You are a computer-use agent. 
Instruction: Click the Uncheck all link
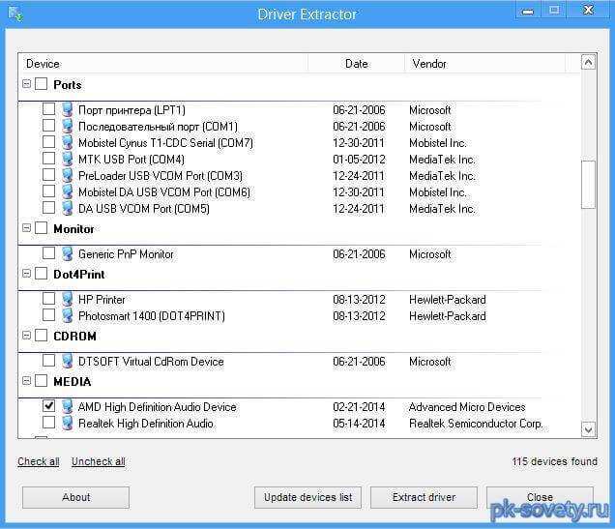[99, 461]
